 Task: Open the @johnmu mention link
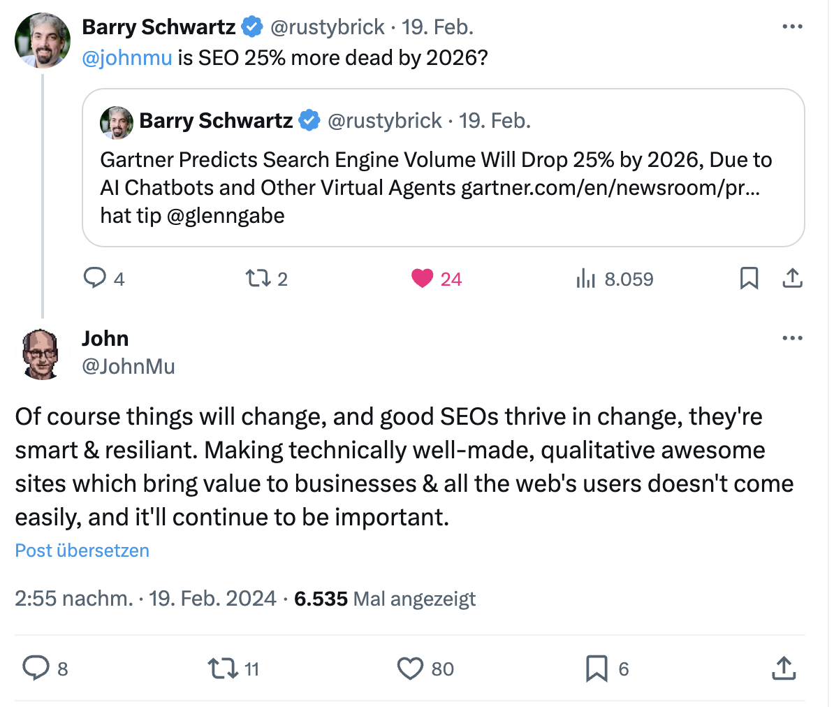pyautogui.click(x=126, y=58)
